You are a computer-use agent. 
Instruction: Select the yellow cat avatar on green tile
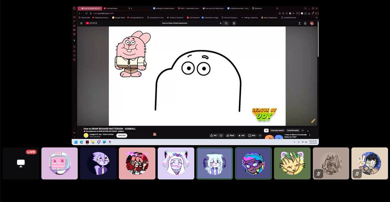point(292,163)
